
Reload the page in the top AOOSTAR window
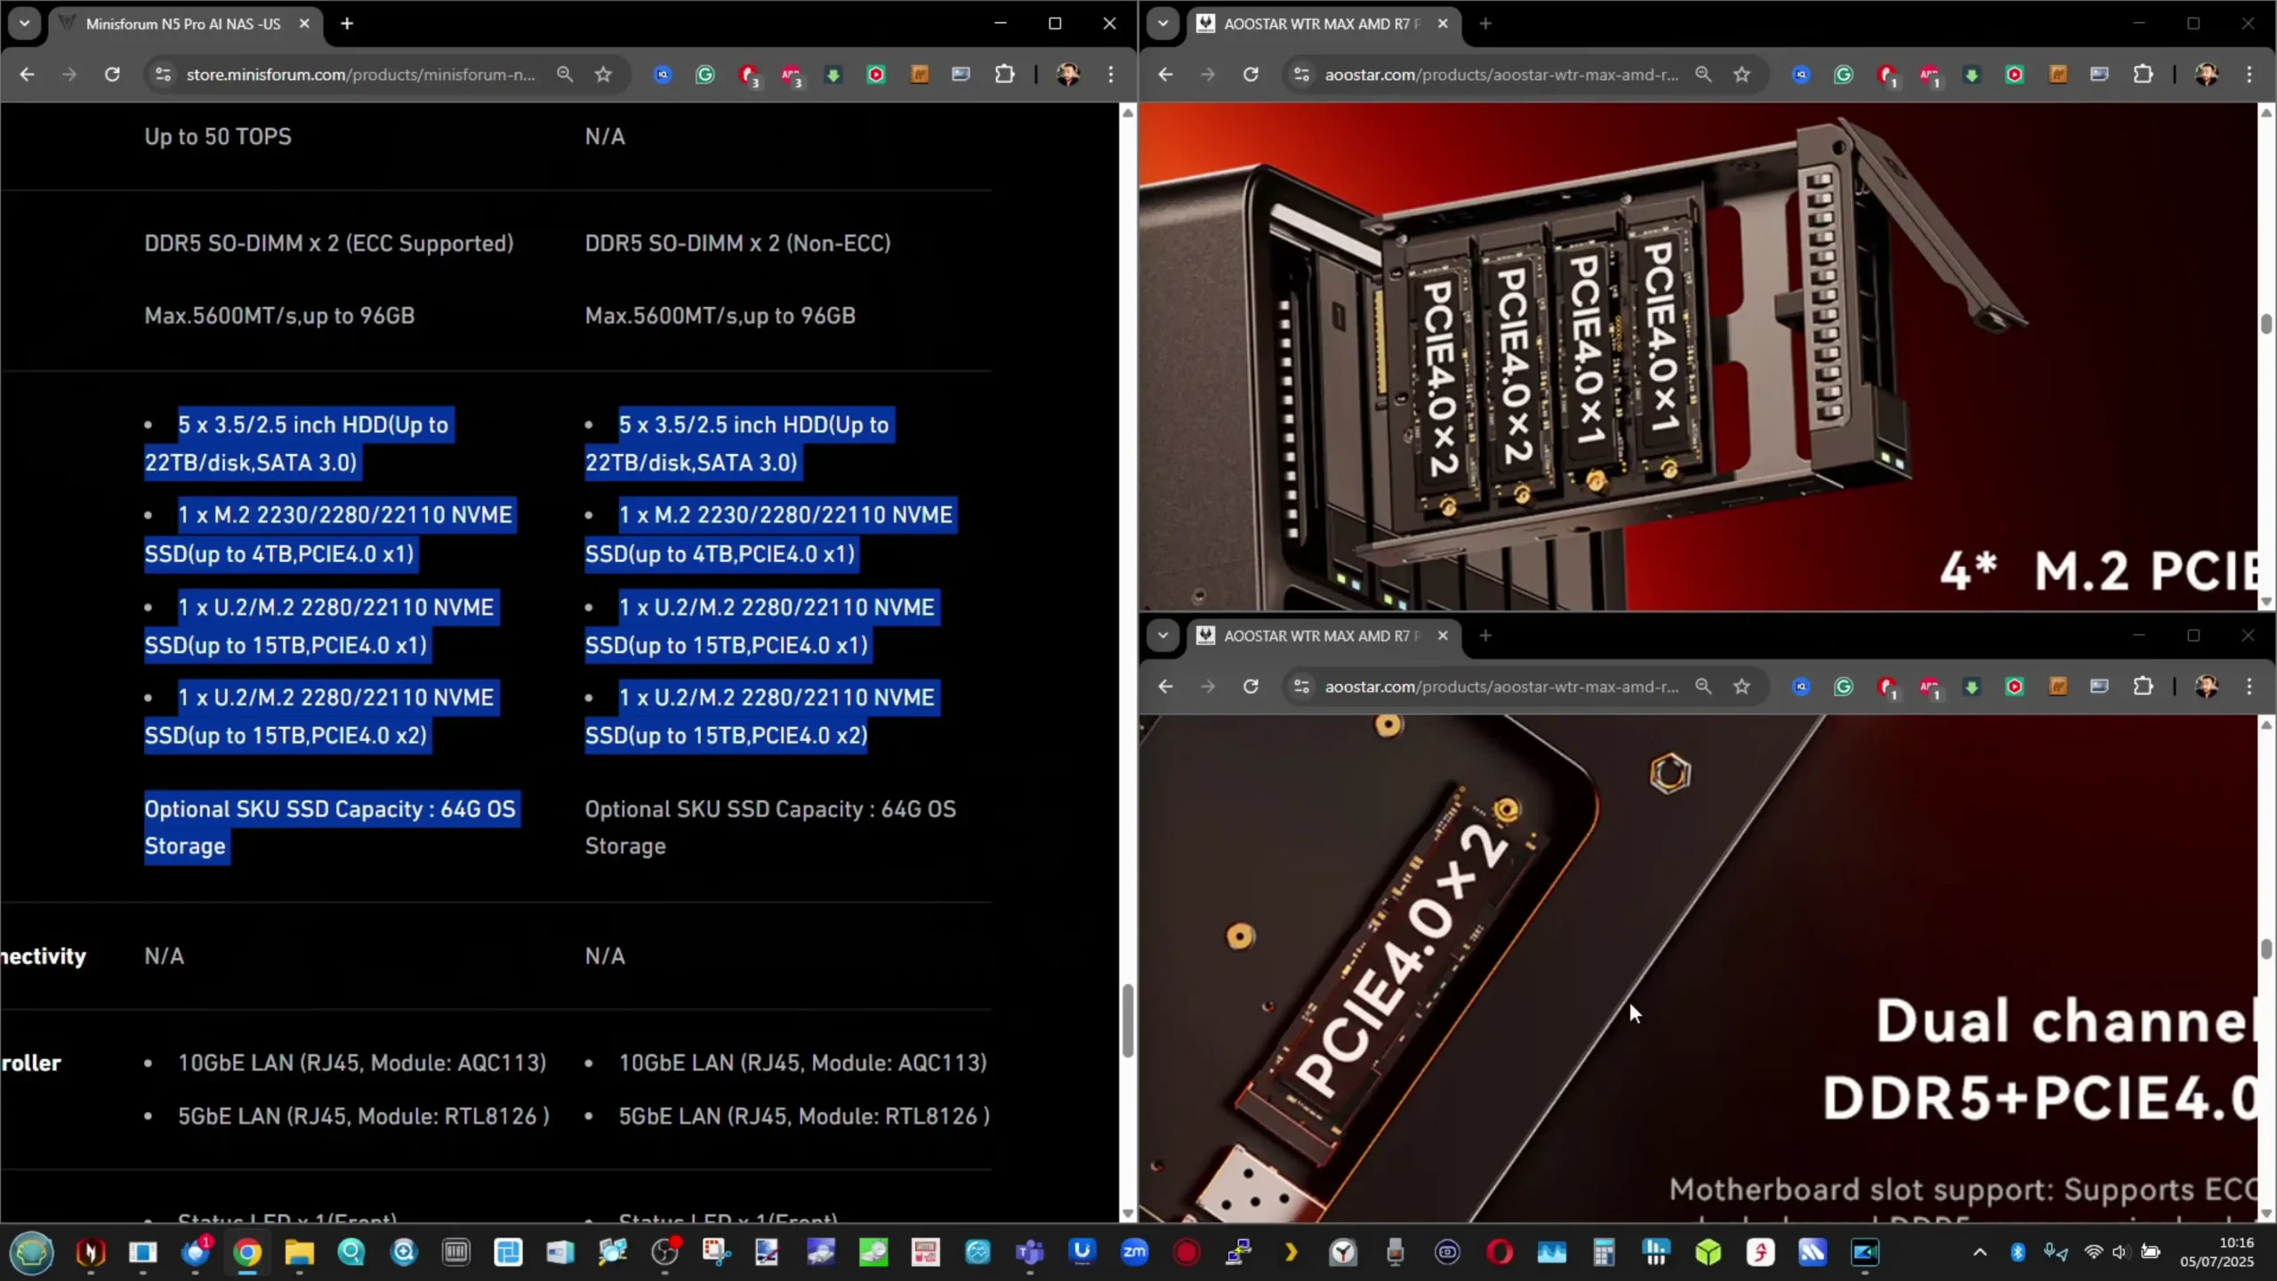pyautogui.click(x=1251, y=75)
